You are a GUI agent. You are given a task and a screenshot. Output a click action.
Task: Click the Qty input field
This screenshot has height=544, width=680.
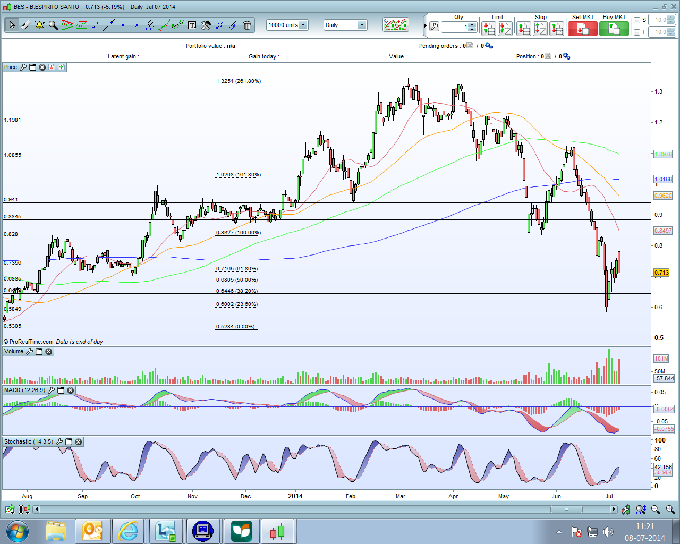pyautogui.click(x=454, y=27)
